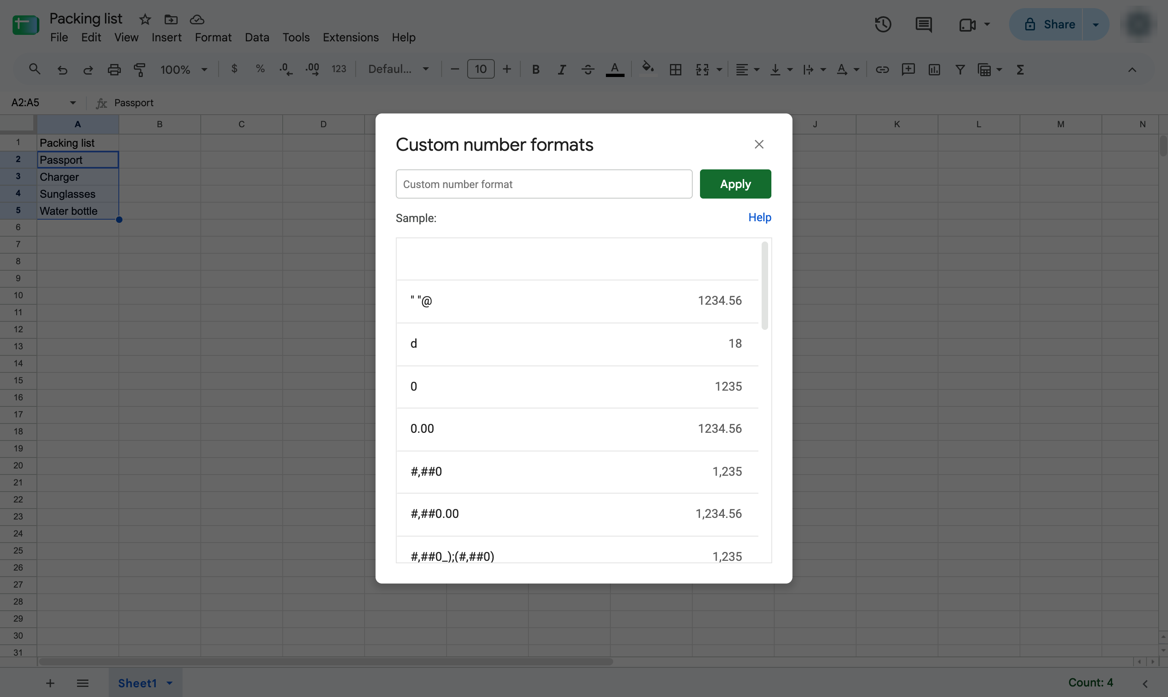Select the #,##0.00 format row
Image resolution: width=1168 pixels, height=697 pixels.
tap(577, 514)
